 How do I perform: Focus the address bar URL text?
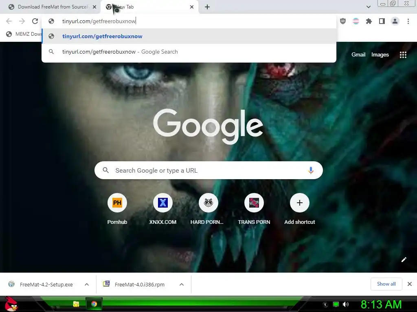coord(99,21)
